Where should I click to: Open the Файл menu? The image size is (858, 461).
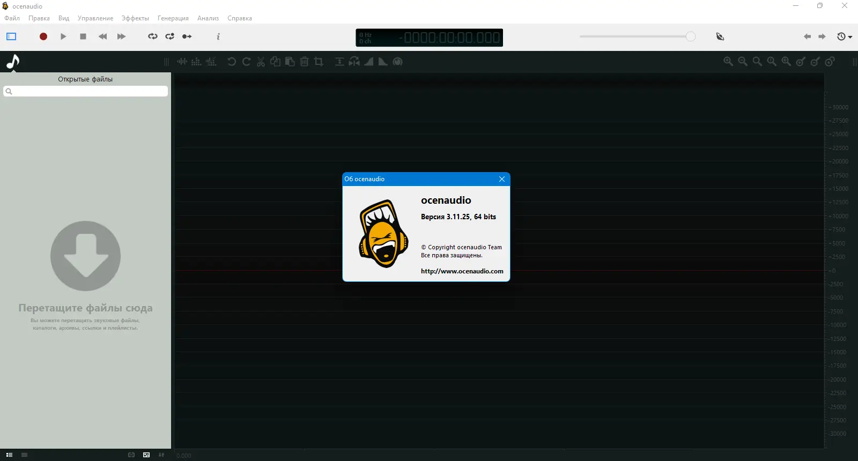coord(12,18)
